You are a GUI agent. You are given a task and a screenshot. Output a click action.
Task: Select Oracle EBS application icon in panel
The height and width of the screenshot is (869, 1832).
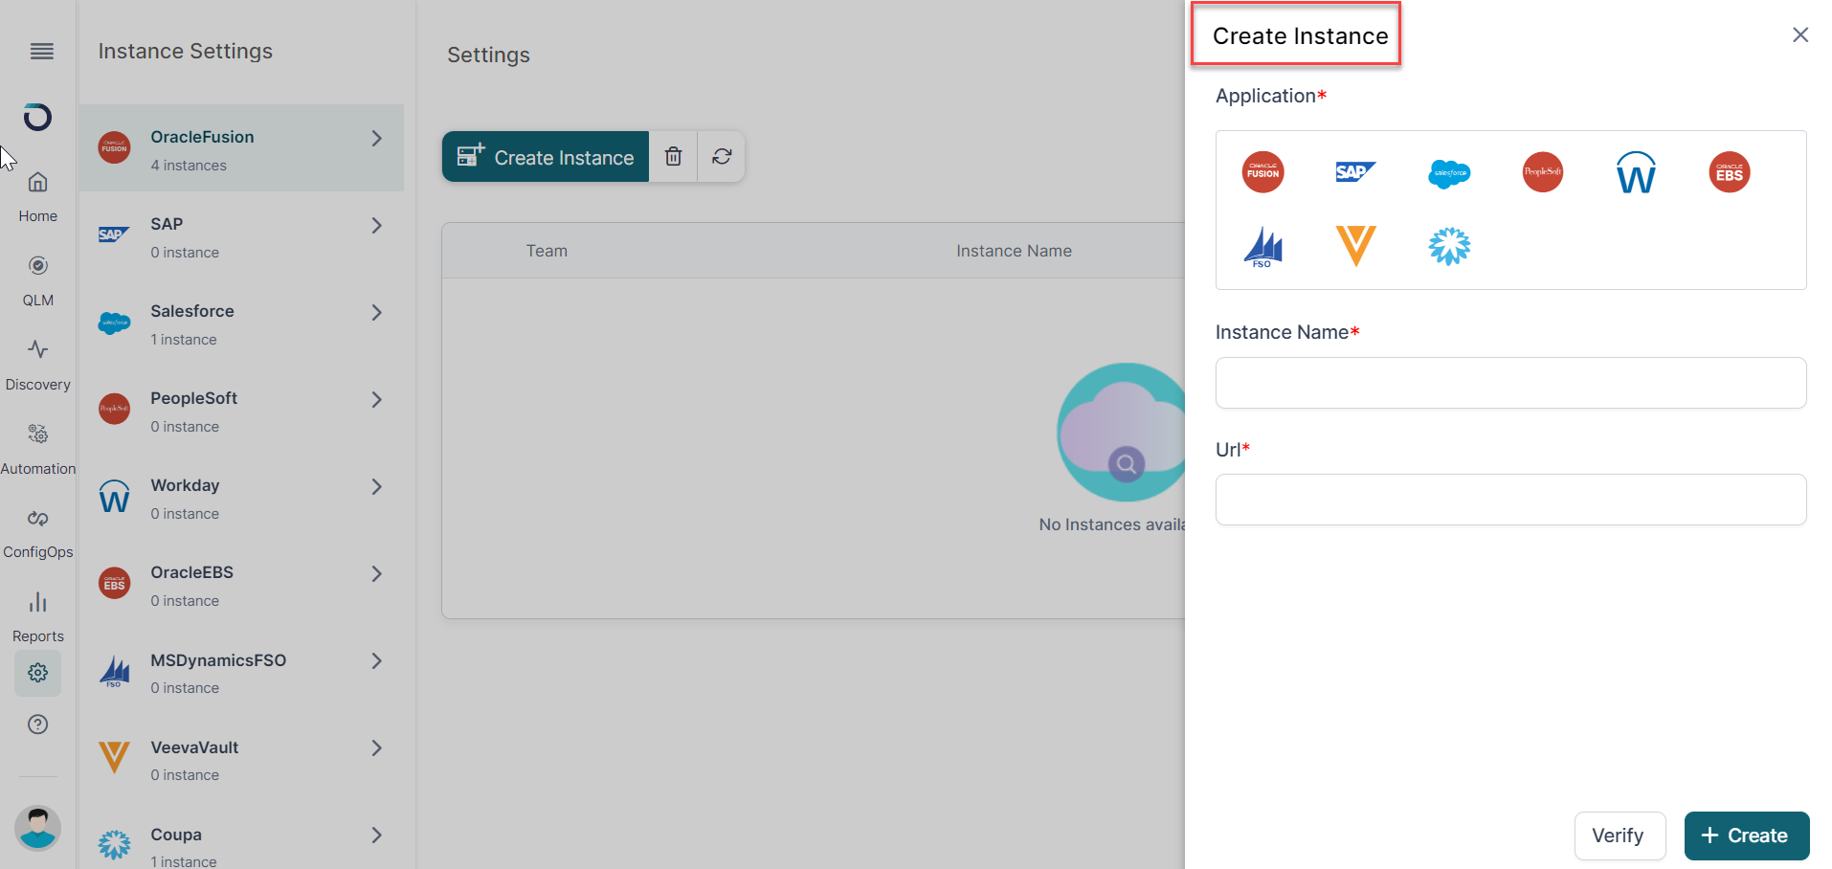[x=1729, y=172]
